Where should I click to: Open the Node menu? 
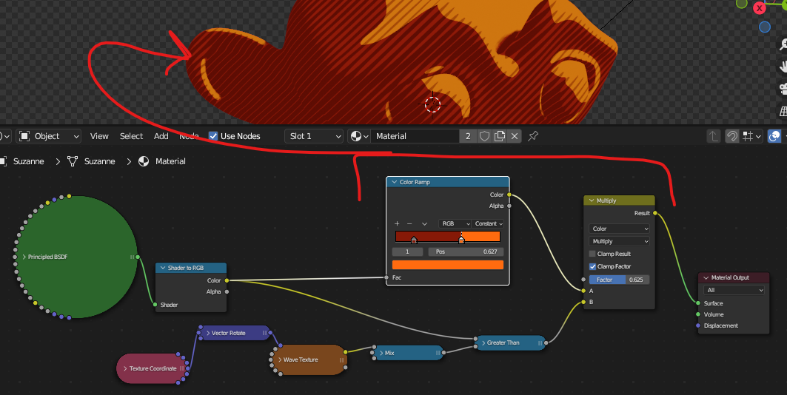point(189,136)
